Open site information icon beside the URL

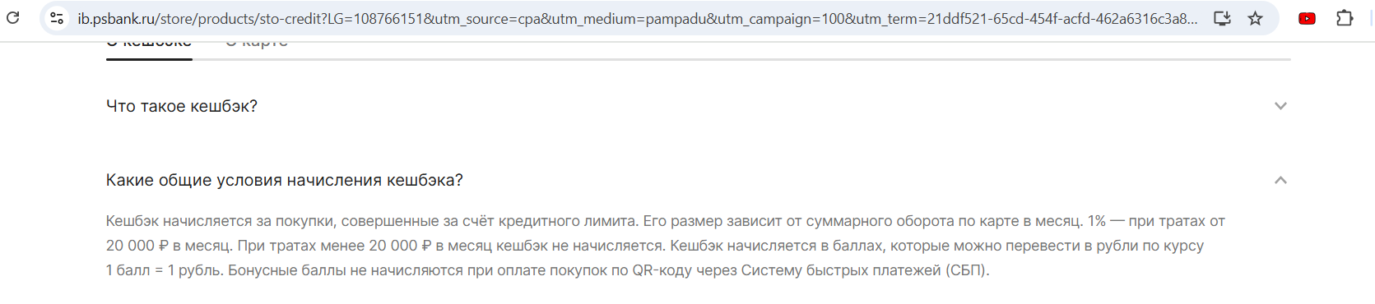tap(57, 18)
